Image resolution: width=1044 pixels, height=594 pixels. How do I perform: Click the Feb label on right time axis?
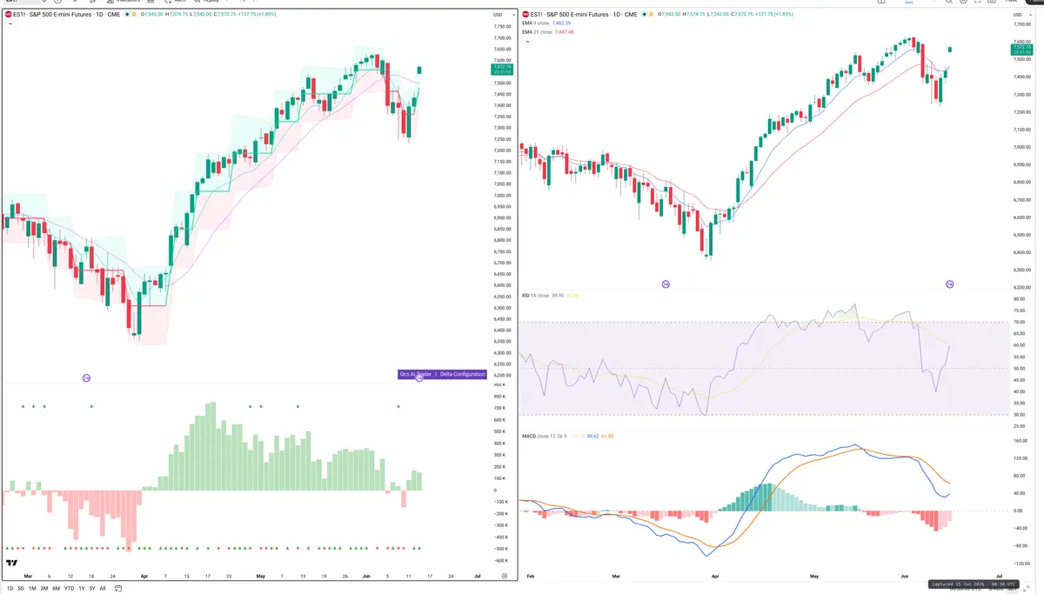pyautogui.click(x=530, y=576)
